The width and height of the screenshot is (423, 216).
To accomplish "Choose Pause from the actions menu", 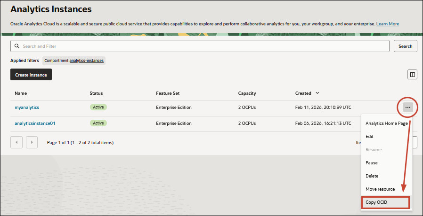I will pos(371,162).
